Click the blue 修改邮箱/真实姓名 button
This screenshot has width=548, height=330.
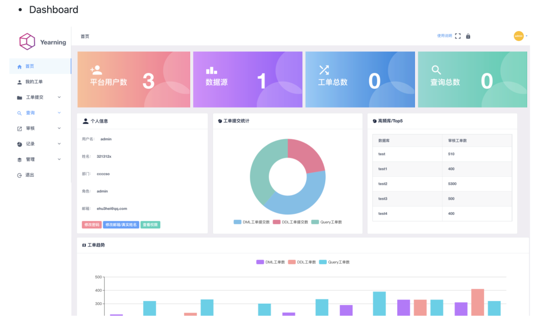(x=121, y=225)
